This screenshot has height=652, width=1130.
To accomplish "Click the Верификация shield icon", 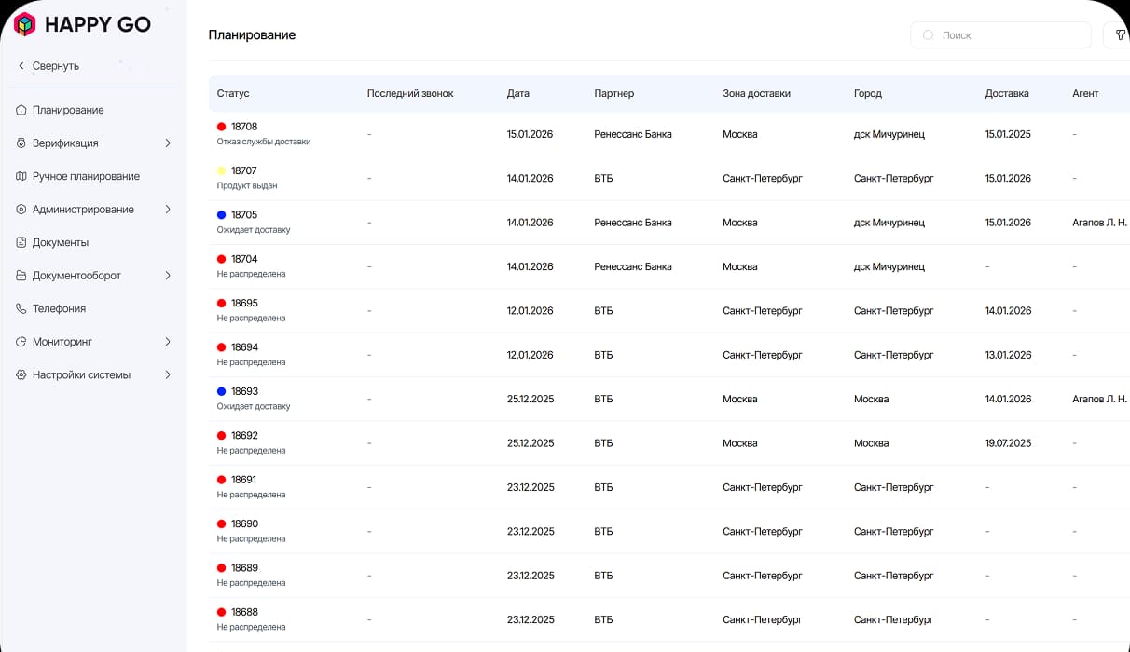I will tap(21, 143).
